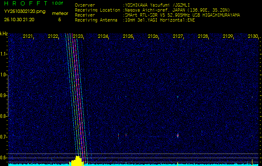Click the kHz axis unit label
The image size is (262, 166).
click(4, 33)
